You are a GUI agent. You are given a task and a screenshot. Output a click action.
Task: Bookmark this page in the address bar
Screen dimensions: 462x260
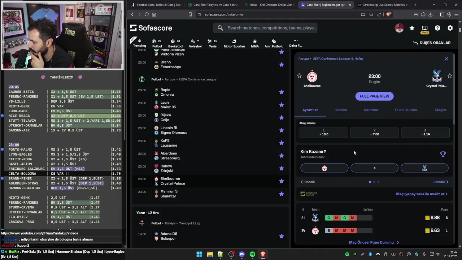point(190,14)
